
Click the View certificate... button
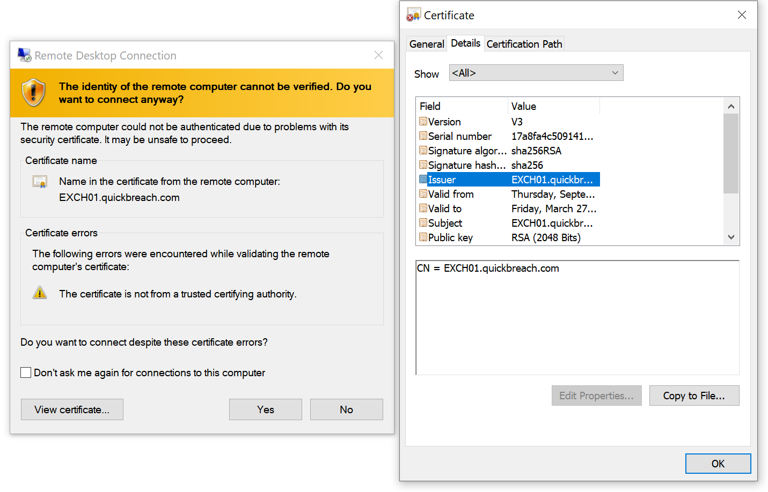tap(72, 409)
